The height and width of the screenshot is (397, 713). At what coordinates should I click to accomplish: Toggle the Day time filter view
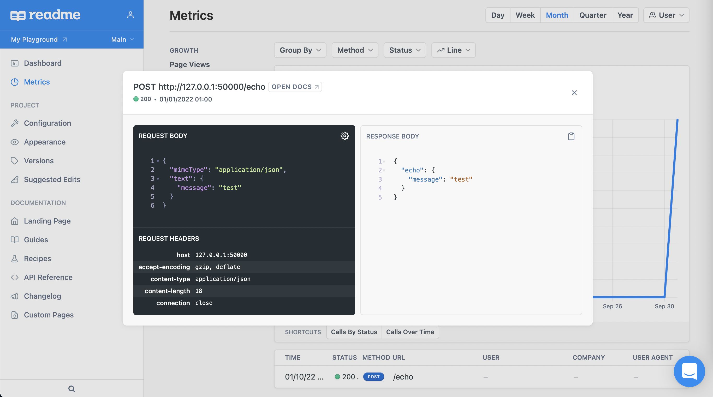(x=498, y=15)
